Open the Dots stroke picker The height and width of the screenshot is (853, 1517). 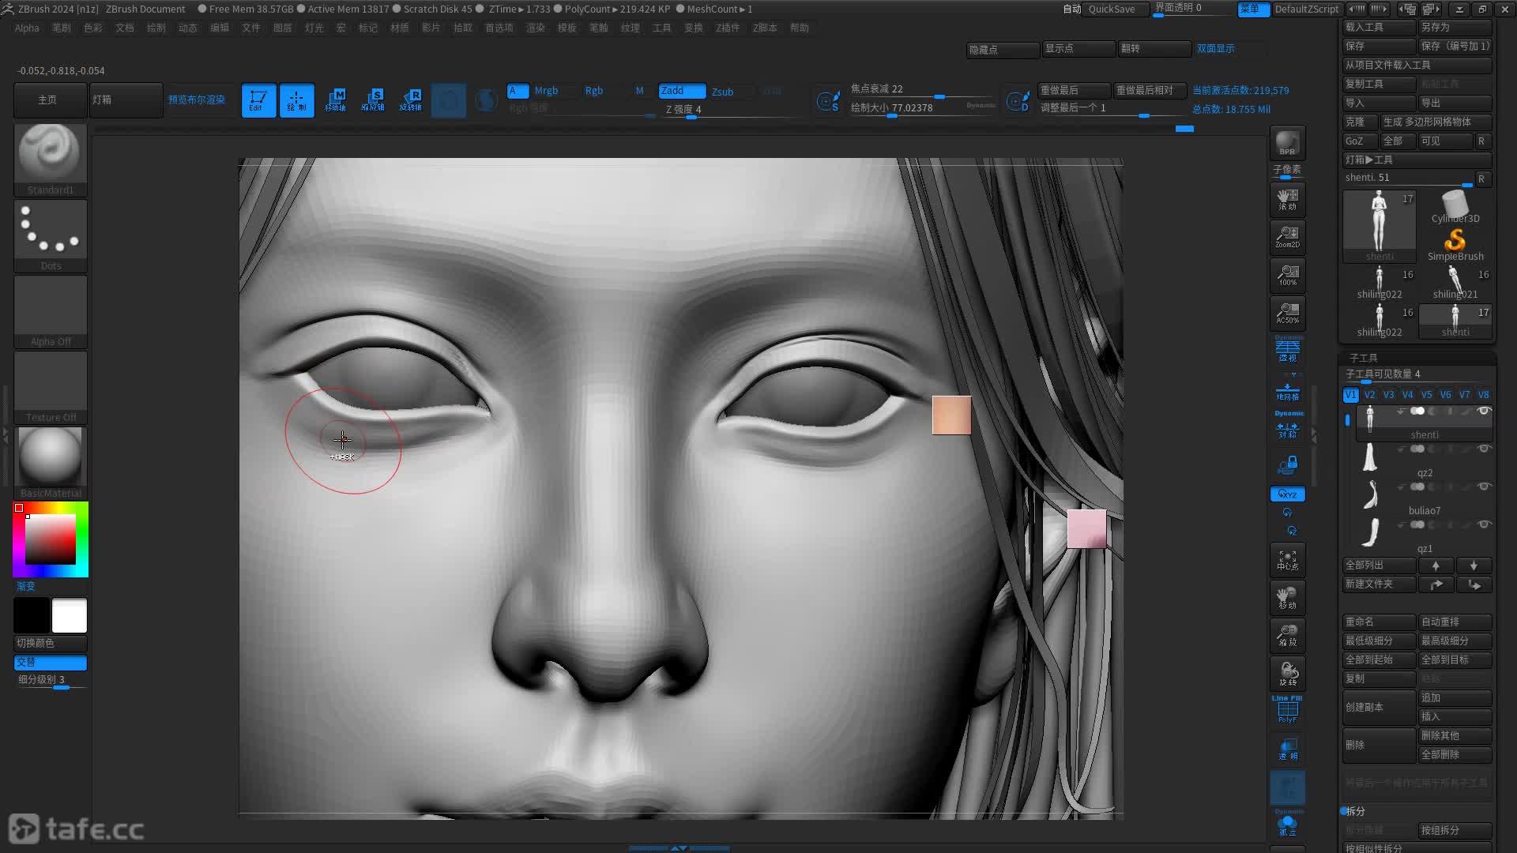(x=51, y=235)
